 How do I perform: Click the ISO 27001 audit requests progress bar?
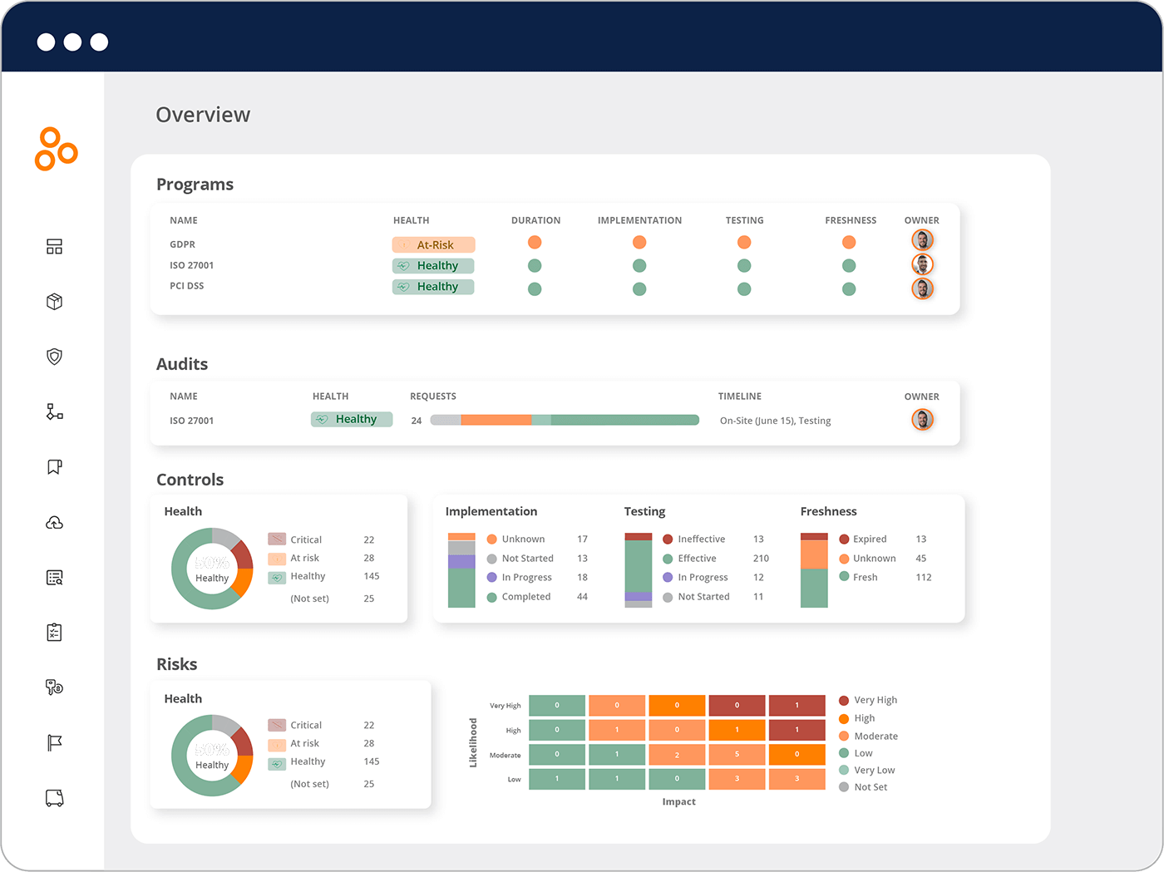click(564, 420)
